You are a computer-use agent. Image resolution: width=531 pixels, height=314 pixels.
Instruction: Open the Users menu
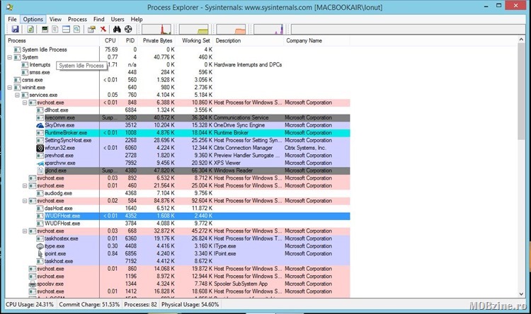click(x=118, y=19)
